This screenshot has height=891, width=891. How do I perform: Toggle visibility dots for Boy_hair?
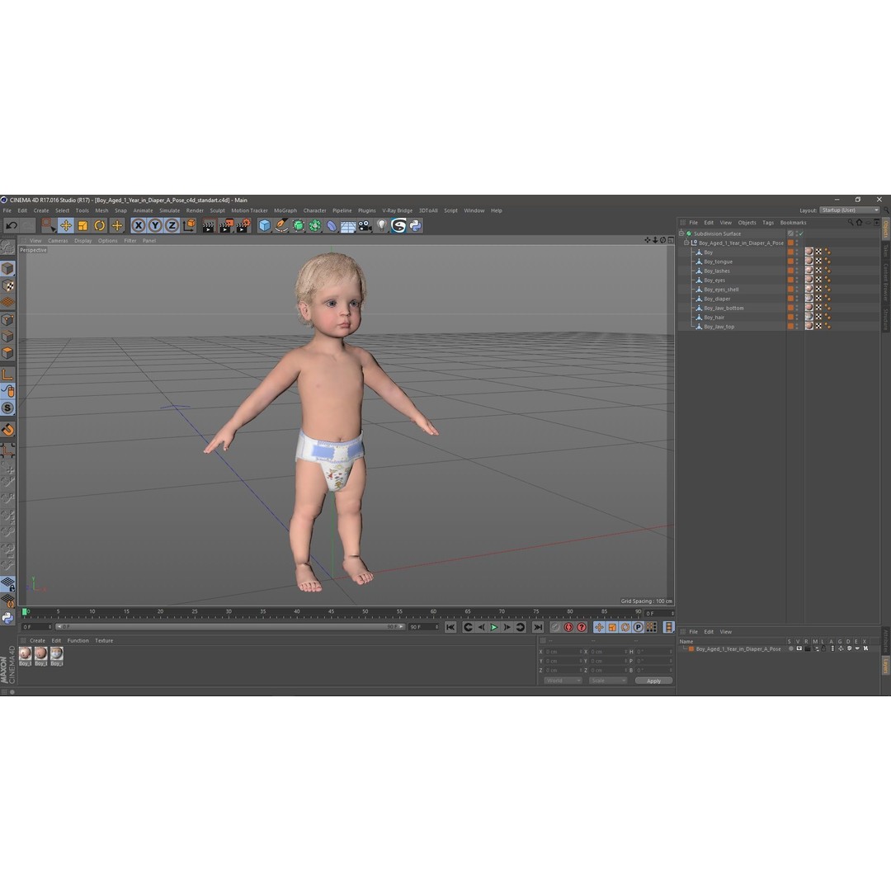(797, 317)
